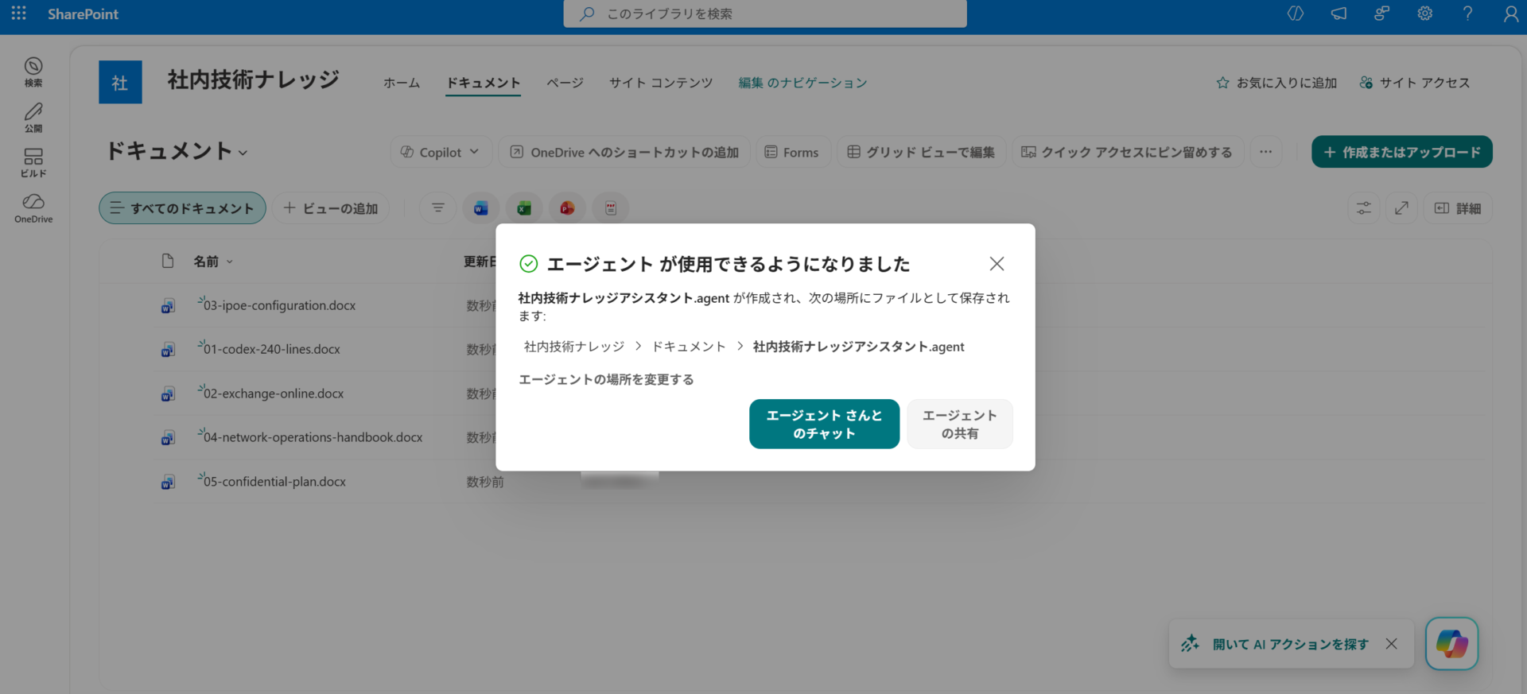Focus the library search box
The width and height of the screenshot is (1527, 694).
click(x=765, y=14)
